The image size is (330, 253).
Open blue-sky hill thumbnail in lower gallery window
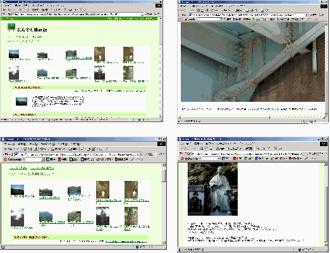tap(17, 190)
